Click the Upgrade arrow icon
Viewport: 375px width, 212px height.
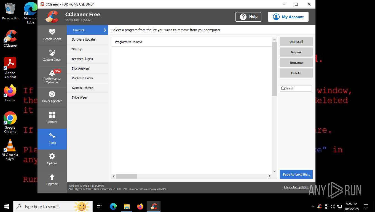click(x=52, y=177)
